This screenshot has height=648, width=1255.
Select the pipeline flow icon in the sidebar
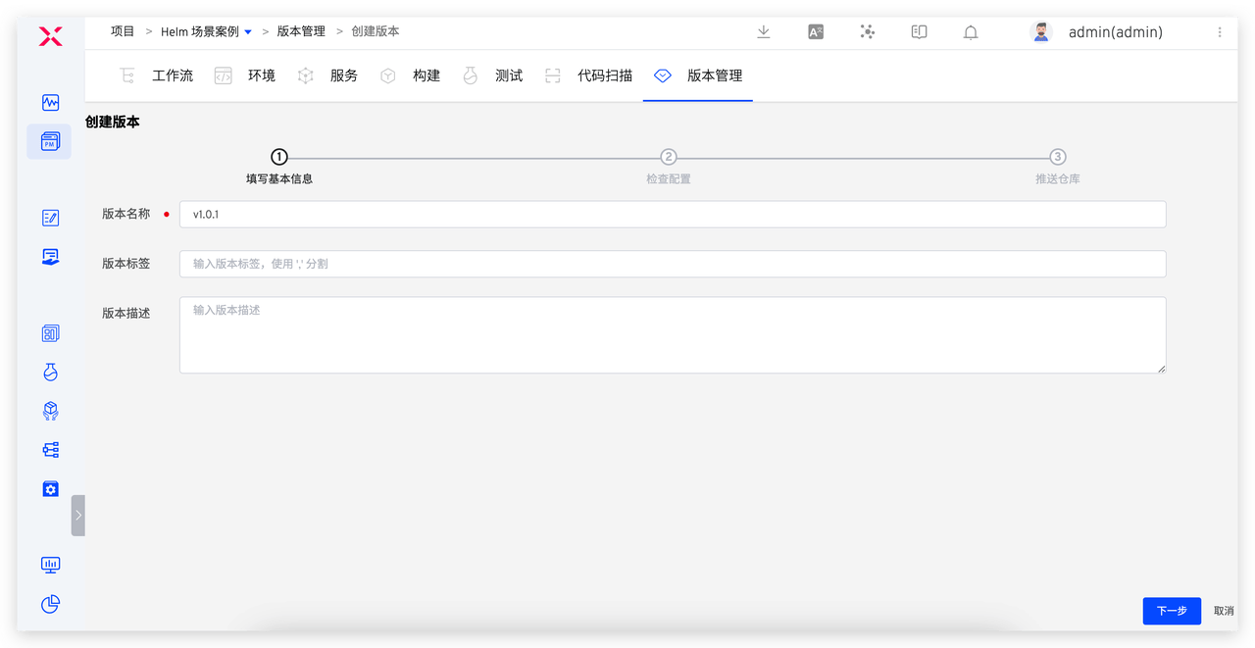click(x=50, y=449)
